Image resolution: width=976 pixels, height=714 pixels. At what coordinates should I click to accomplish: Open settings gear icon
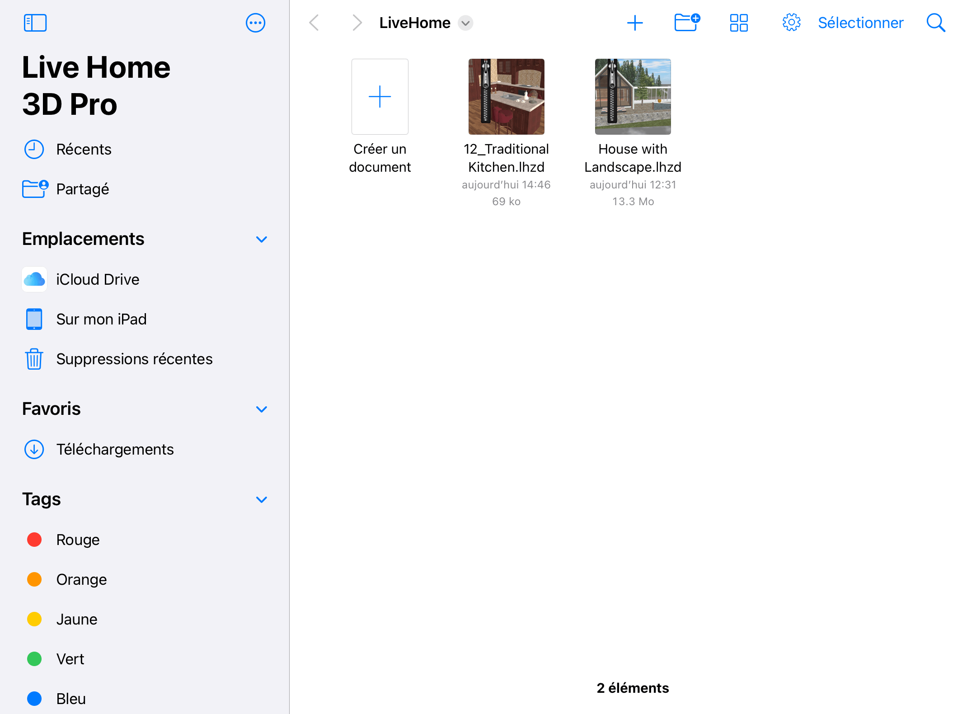tap(791, 23)
